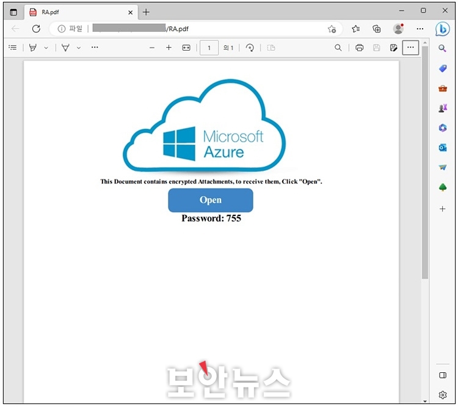Open browser Settings and more menu

click(x=420, y=29)
